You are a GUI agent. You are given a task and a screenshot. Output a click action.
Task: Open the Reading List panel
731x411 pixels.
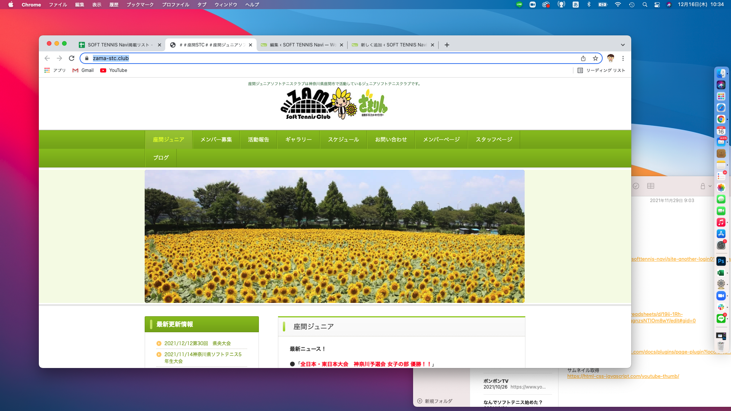[601, 70]
